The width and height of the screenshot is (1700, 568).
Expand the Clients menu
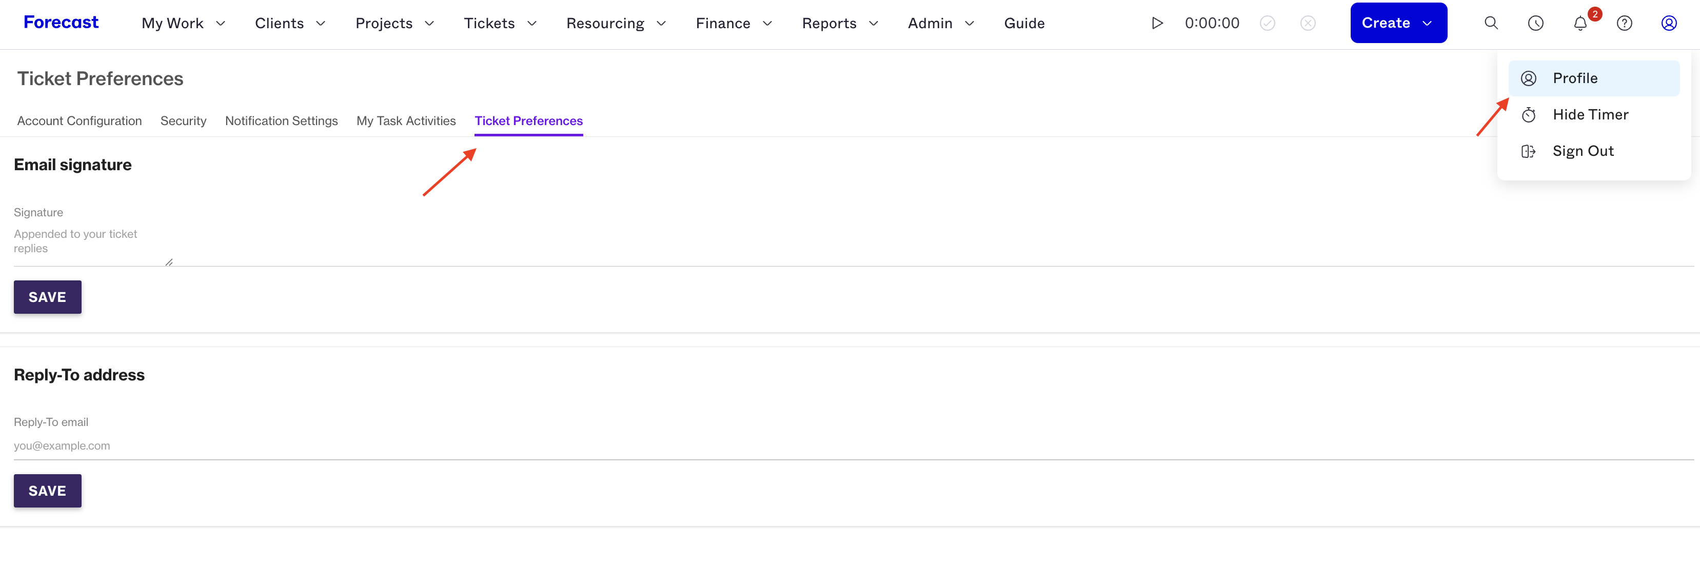pyautogui.click(x=290, y=23)
